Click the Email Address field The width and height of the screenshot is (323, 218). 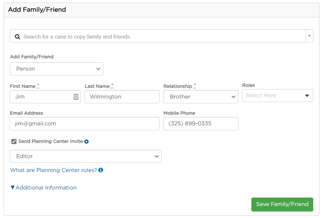tap(84, 124)
